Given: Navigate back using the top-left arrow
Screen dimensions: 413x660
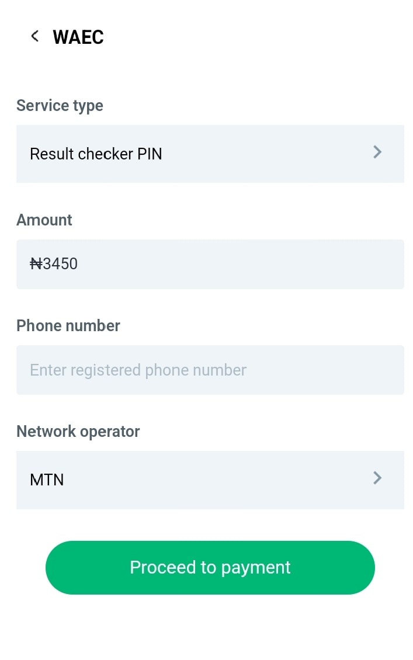Looking at the screenshot, I should [x=34, y=36].
